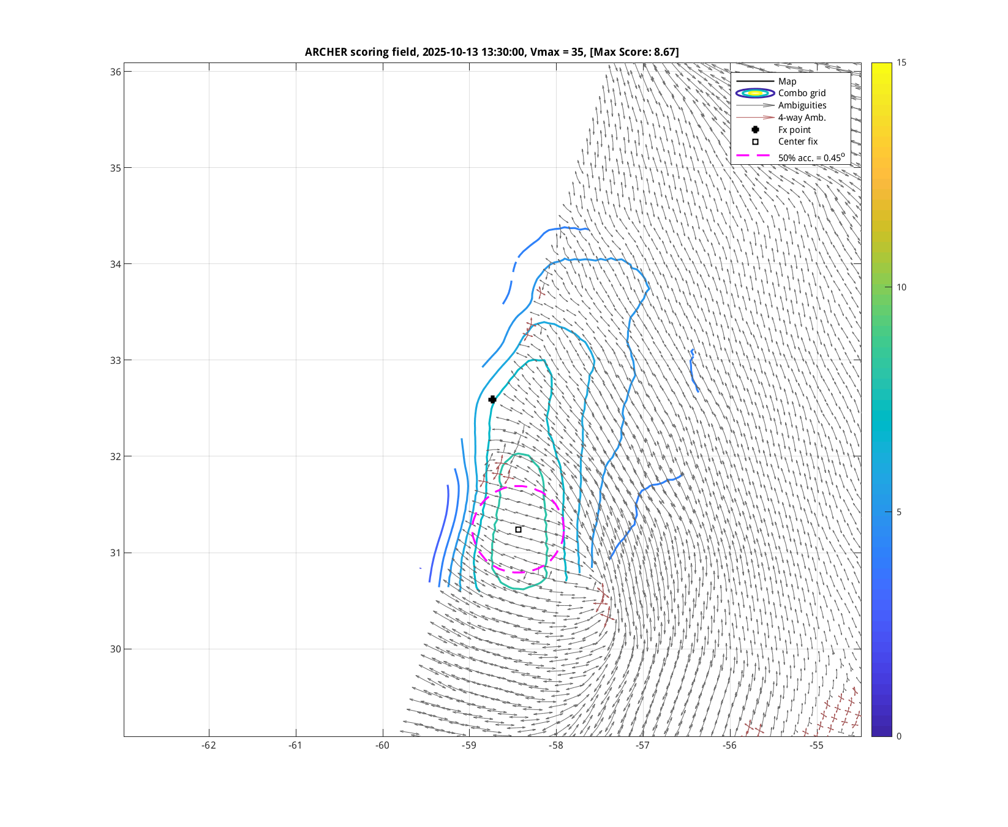Screen dimensions: 1008x827
Task: Click the x-axis tick label -55
Action: pos(816,746)
